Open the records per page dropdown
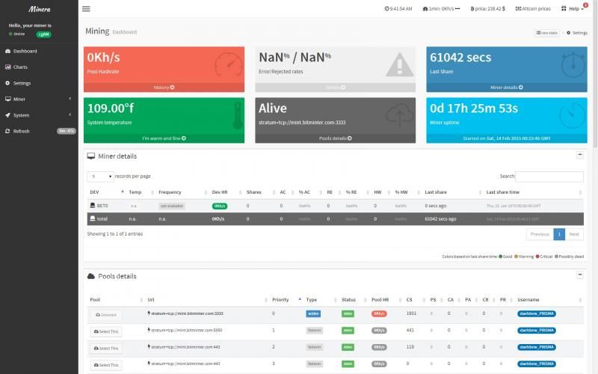Viewport: 598px width, 374px height. [x=100, y=177]
